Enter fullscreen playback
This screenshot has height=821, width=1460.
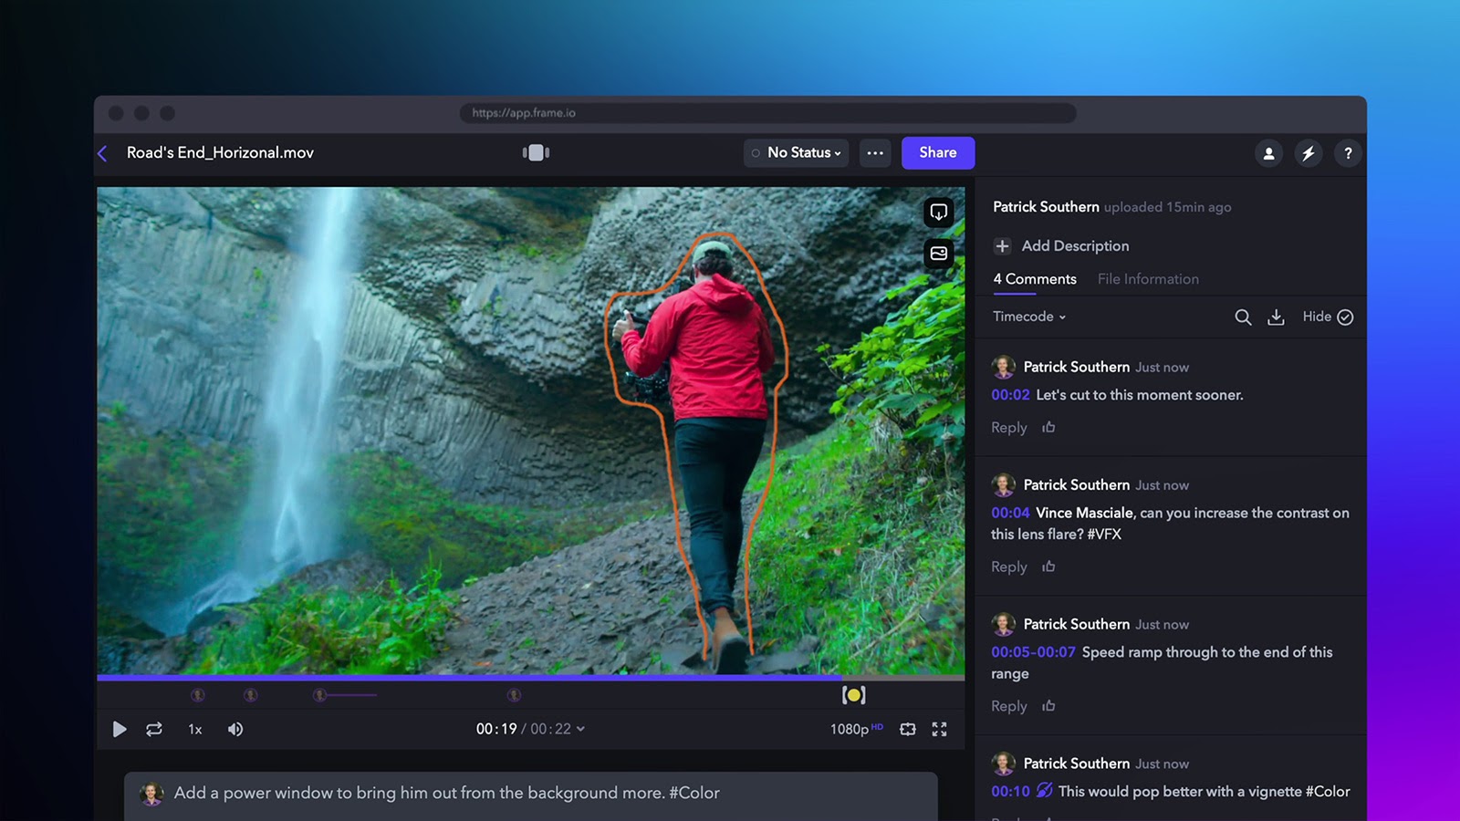[x=939, y=729]
